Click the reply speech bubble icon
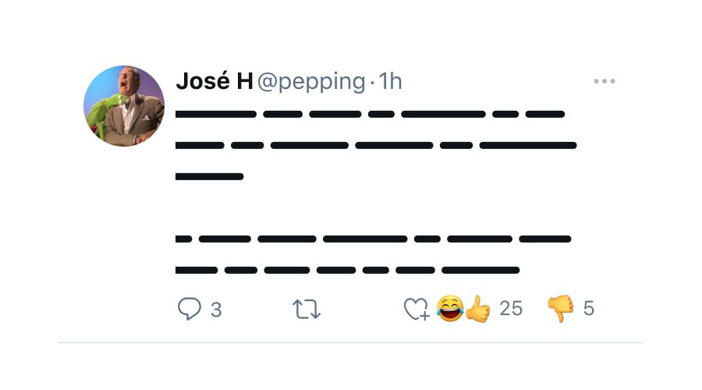The width and height of the screenshot is (702, 390). point(190,309)
